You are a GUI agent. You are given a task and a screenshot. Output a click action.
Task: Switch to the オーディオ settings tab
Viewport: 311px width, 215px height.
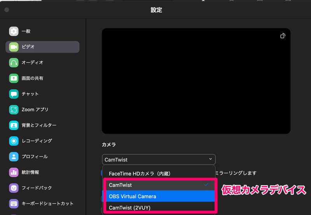pos(42,63)
